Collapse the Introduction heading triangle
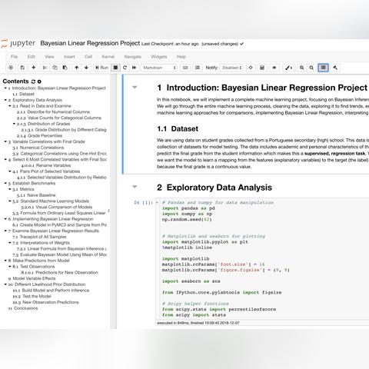This screenshot has width=369, height=369. (x=135, y=88)
